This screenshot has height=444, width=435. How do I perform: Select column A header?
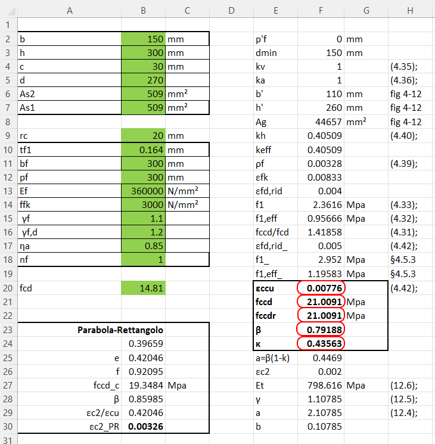coord(69,11)
